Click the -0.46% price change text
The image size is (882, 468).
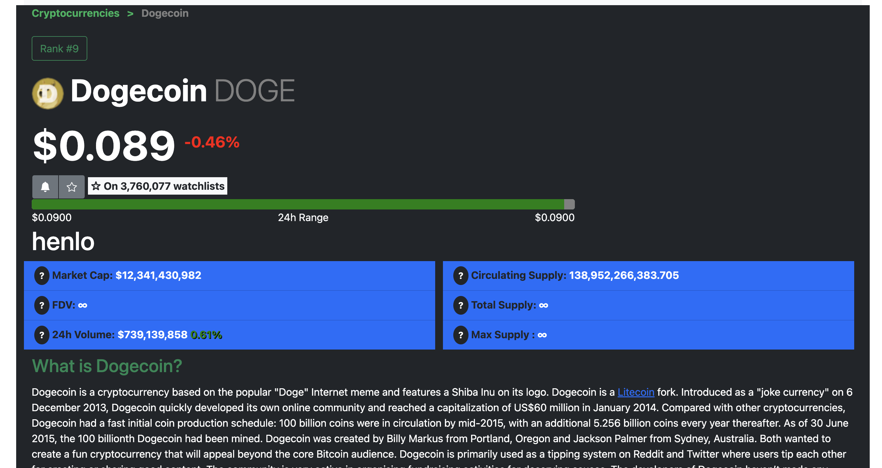212,142
